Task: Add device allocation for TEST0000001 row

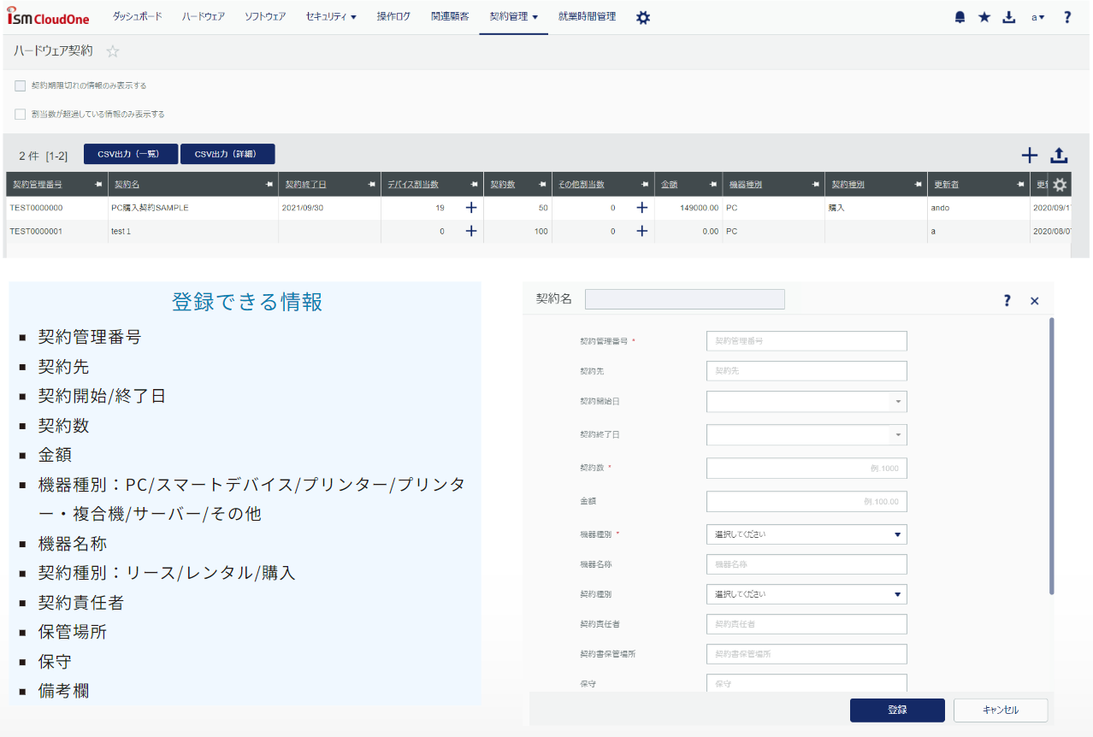Action: pos(470,231)
